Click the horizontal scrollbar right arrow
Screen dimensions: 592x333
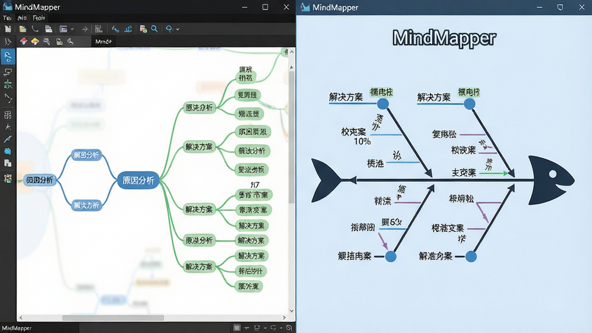click(284, 317)
